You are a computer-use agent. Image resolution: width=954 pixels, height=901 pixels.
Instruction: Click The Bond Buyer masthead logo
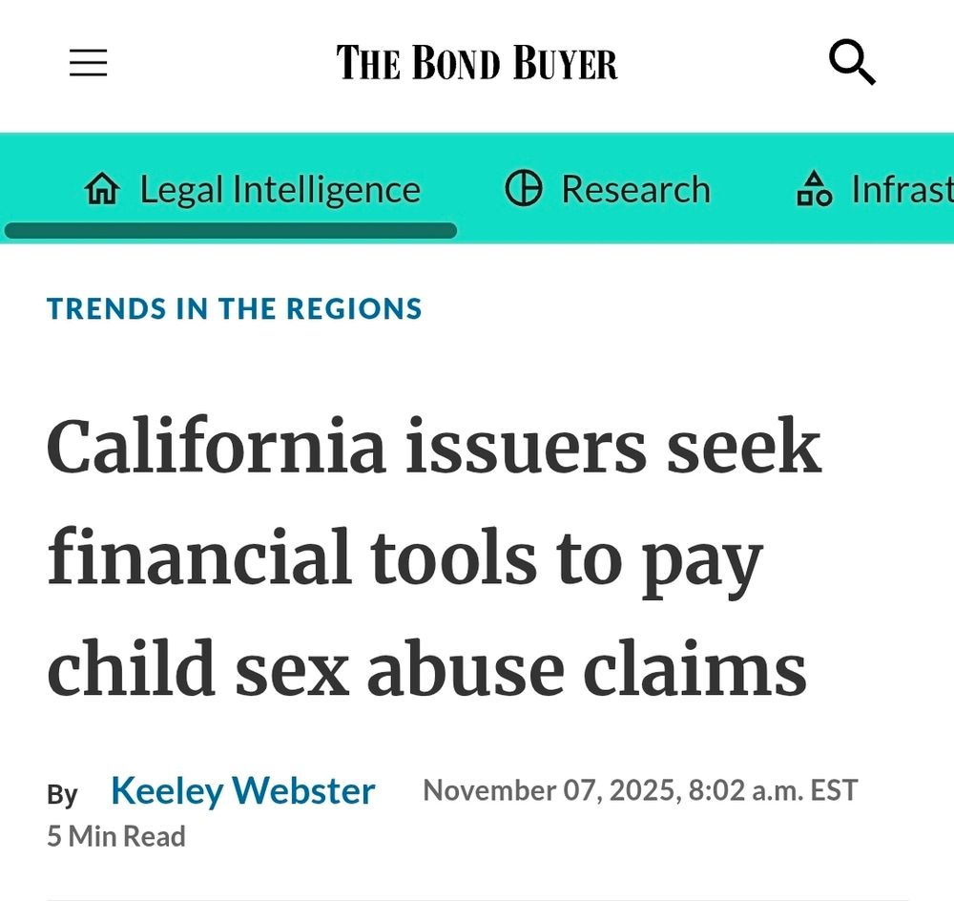(475, 63)
